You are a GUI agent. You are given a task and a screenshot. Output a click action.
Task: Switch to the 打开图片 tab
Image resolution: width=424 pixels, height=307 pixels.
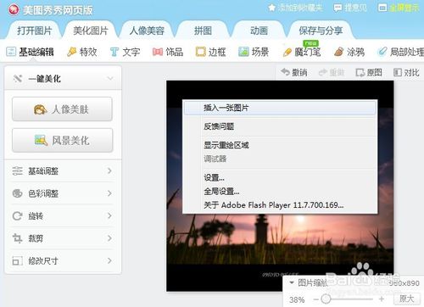(34, 31)
